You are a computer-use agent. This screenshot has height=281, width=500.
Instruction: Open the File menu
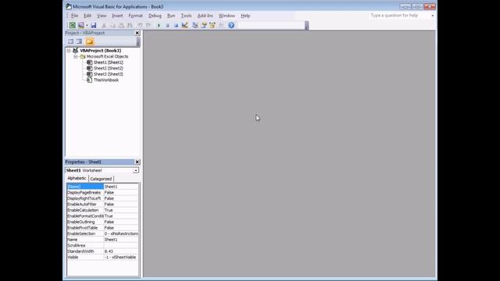click(x=75, y=16)
